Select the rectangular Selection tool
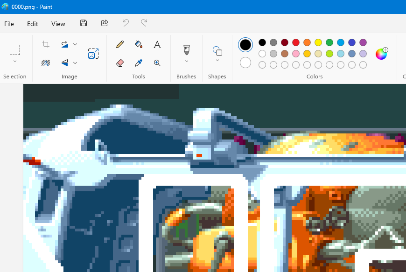This screenshot has height=272, width=406. tap(15, 50)
